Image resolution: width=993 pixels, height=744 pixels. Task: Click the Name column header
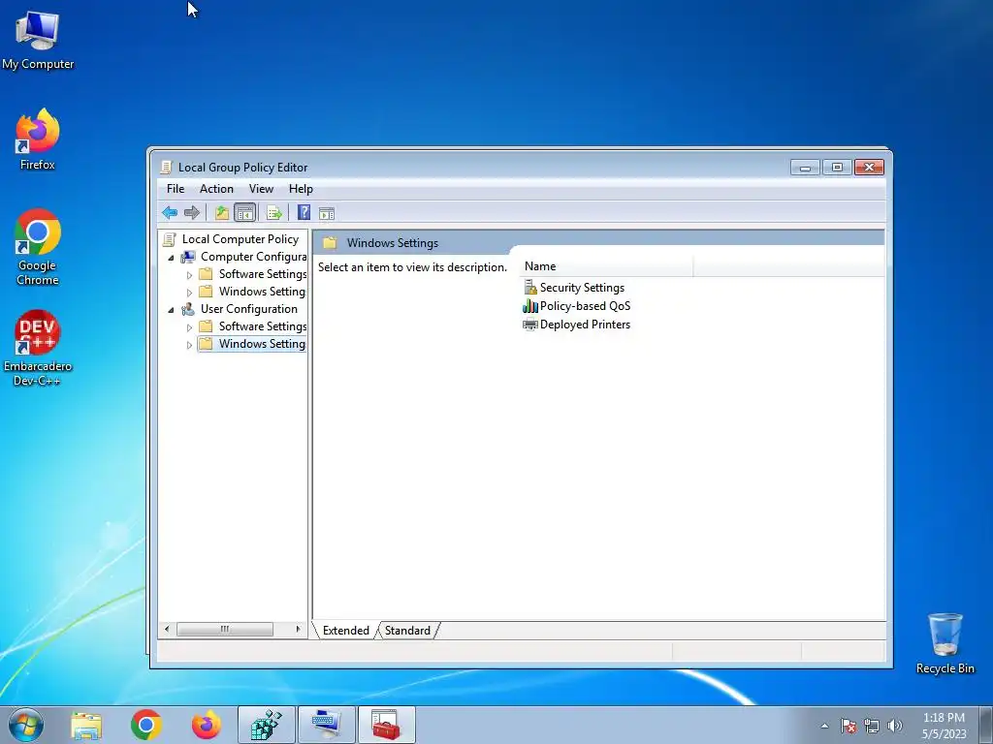click(x=606, y=266)
